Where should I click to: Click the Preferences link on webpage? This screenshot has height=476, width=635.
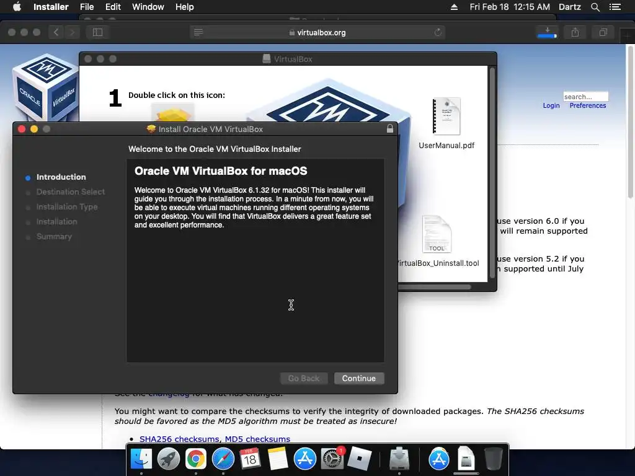(588, 105)
